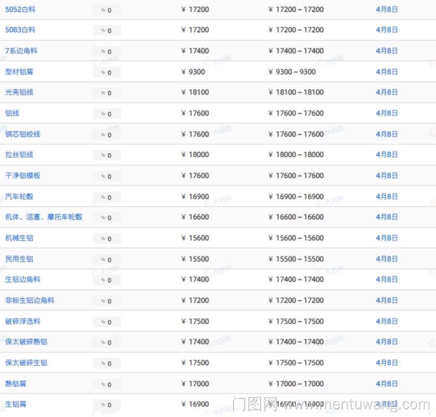Click the change indicator in 保太破碎熟铝 row
This screenshot has width=436, height=417.
pos(107,342)
